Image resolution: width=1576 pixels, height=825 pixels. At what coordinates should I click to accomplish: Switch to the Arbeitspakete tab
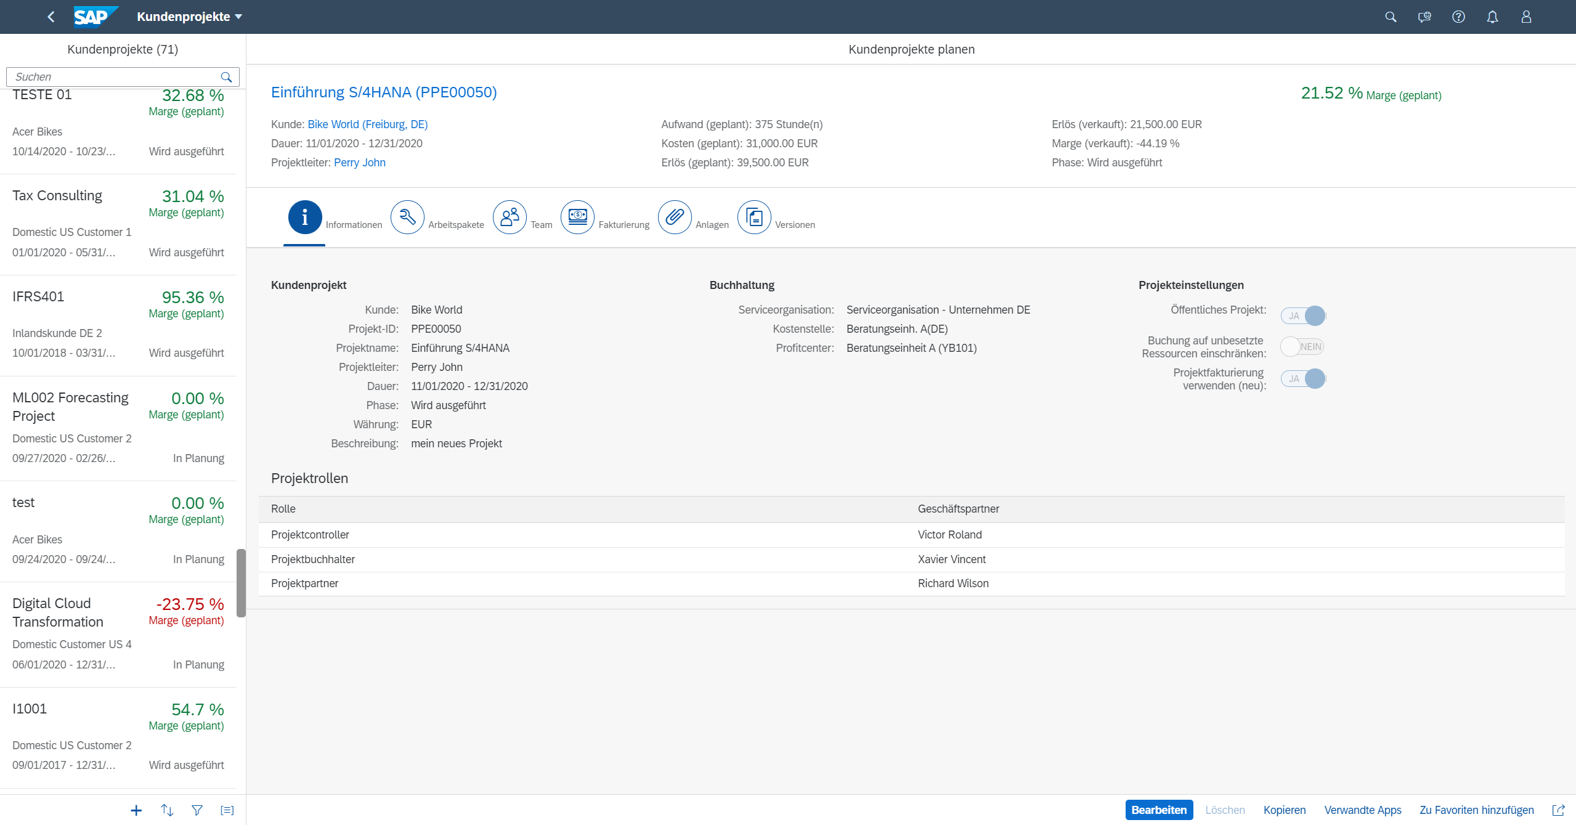pos(407,217)
